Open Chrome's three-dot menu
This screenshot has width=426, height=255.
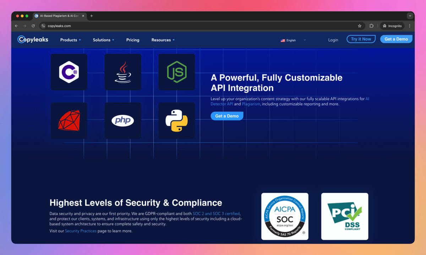409,26
